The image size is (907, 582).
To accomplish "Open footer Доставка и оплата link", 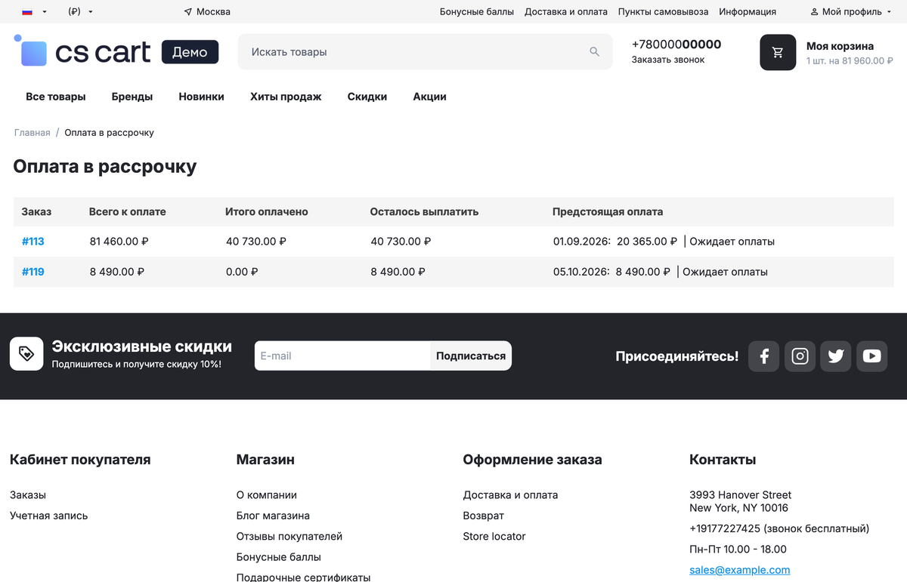I will tap(510, 495).
